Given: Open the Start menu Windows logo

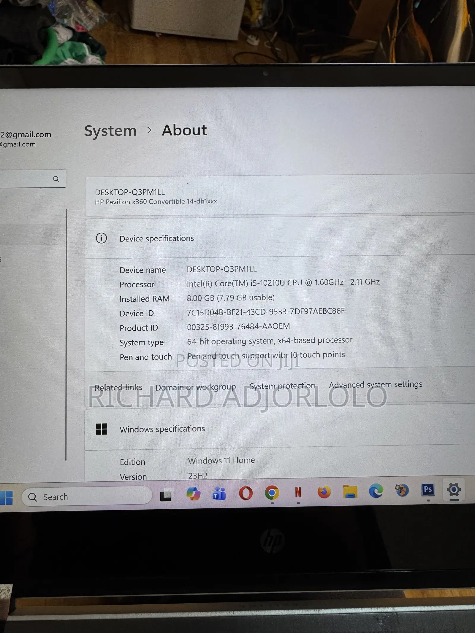Looking at the screenshot, I should click(6, 497).
